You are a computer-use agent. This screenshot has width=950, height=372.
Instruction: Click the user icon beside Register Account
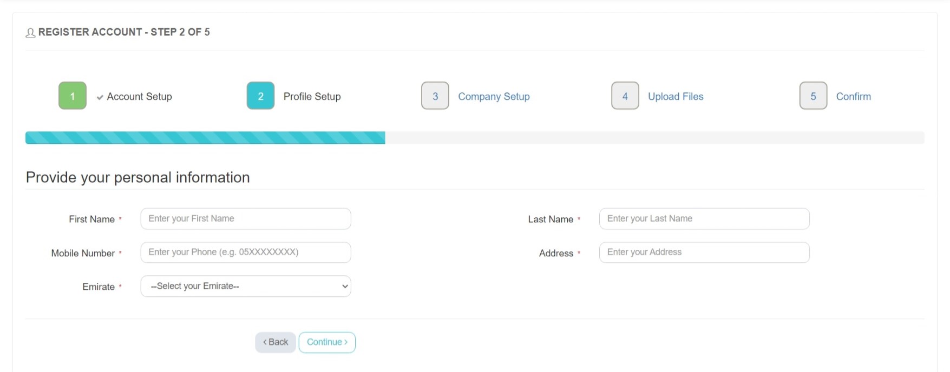click(x=30, y=33)
